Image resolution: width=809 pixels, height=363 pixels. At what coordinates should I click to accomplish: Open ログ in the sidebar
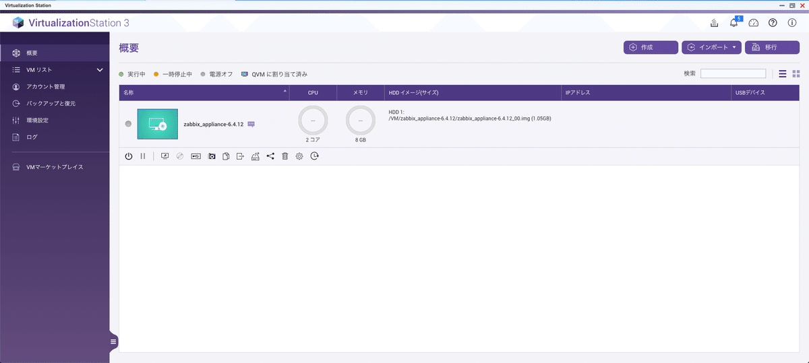point(55,137)
